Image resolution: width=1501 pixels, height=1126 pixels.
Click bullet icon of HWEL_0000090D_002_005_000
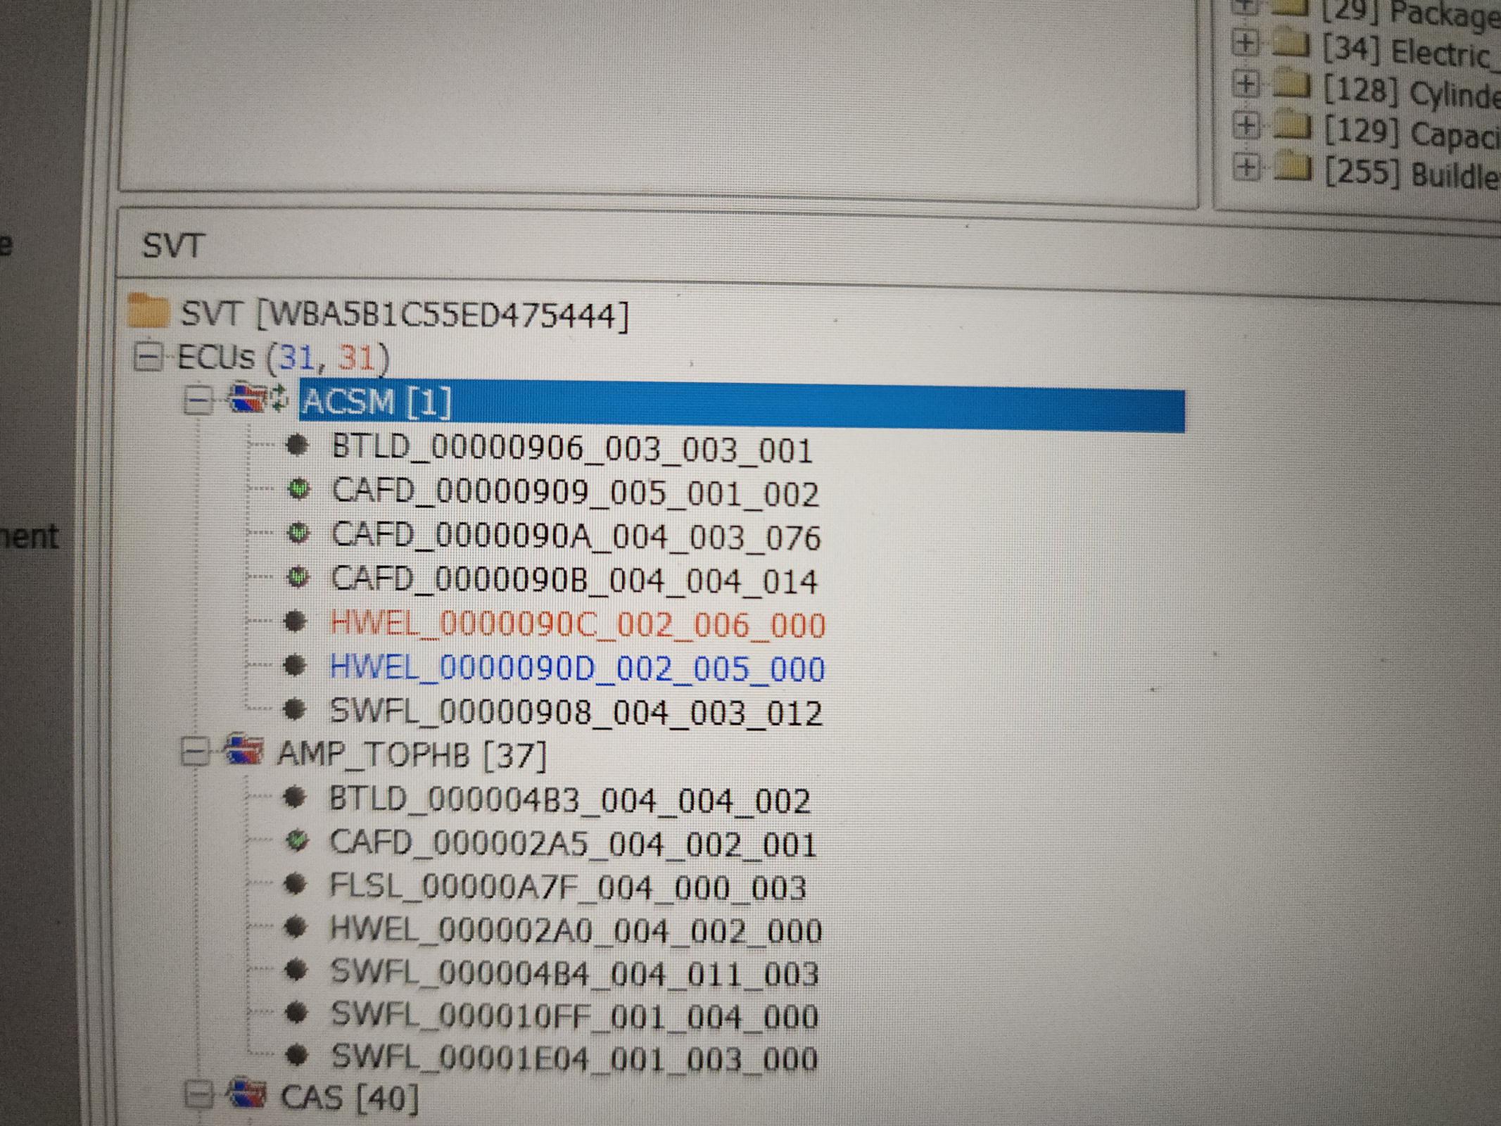tap(296, 665)
